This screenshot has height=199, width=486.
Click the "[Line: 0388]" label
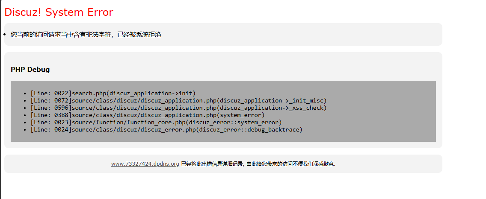(x=50, y=115)
